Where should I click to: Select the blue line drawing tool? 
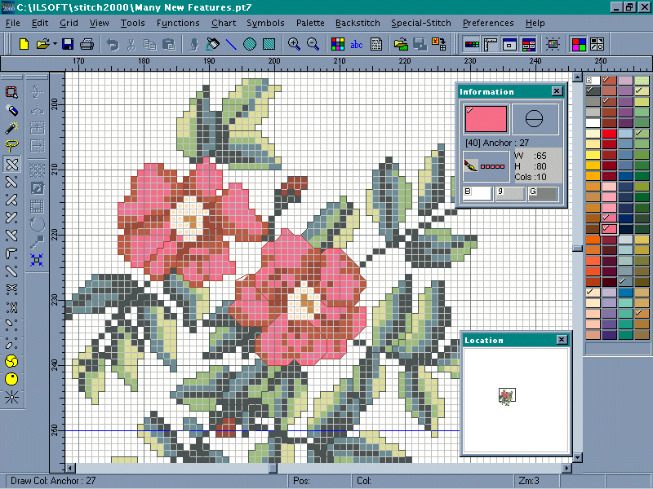[x=231, y=44]
